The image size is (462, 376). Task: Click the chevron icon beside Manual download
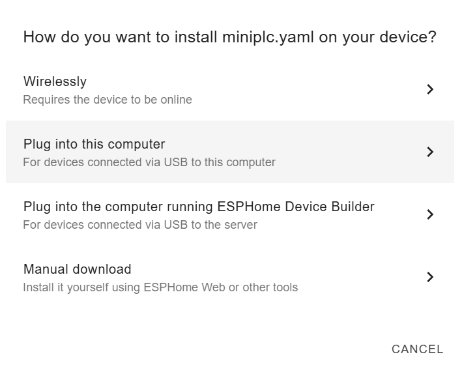pyautogui.click(x=430, y=277)
